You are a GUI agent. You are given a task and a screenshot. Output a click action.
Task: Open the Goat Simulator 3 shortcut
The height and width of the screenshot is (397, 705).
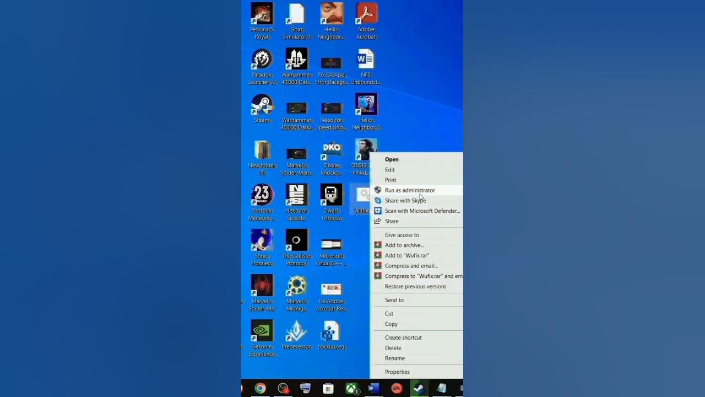coord(296,21)
